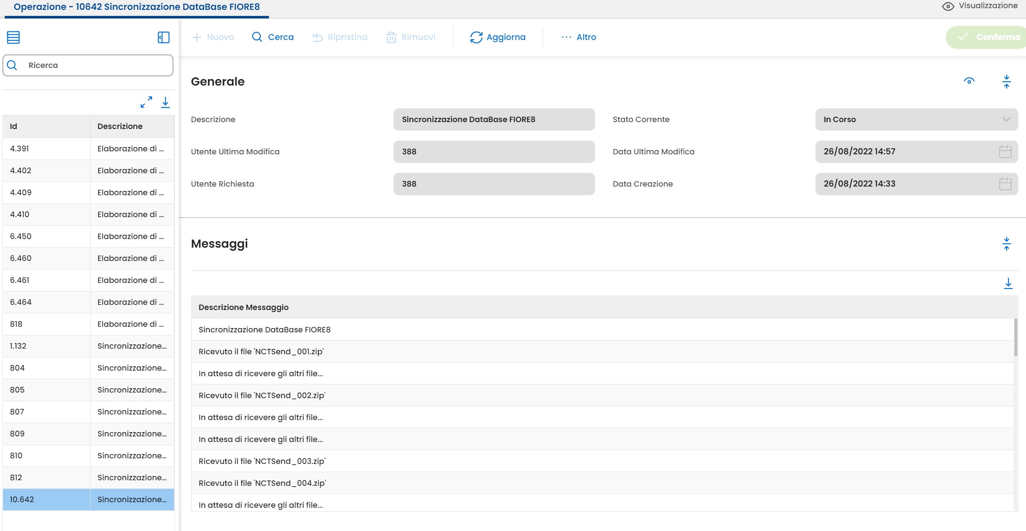This screenshot has width=1026, height=531.
Task: Download the operations list from the sidebar
Action: click(x=165, y=102)
